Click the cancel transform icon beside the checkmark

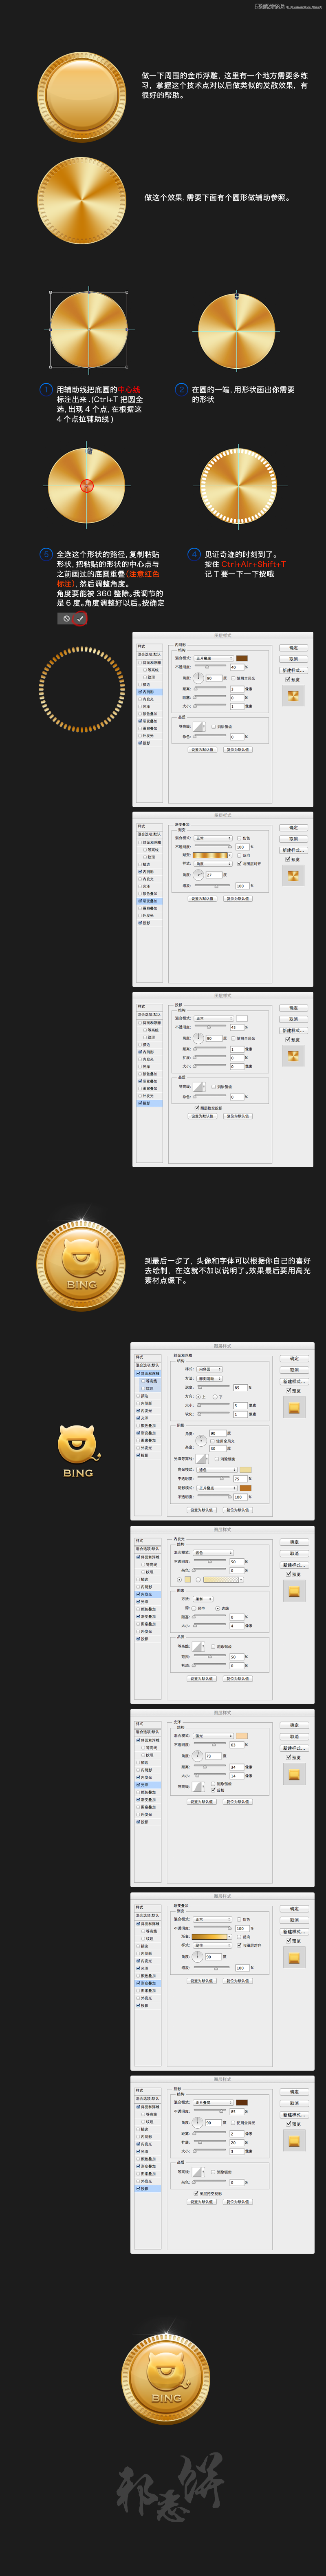pyautogui.click(x=67, y=619)
